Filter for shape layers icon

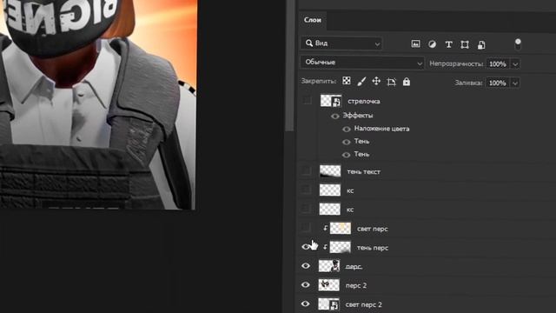click(x=465, y=44)
